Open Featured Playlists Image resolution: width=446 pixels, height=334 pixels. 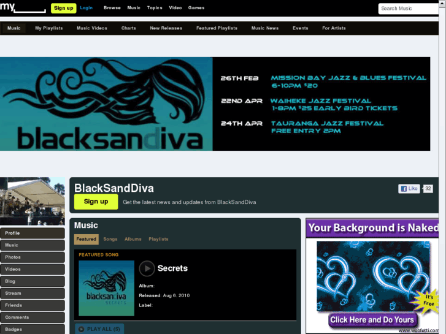tap(217, 28)
